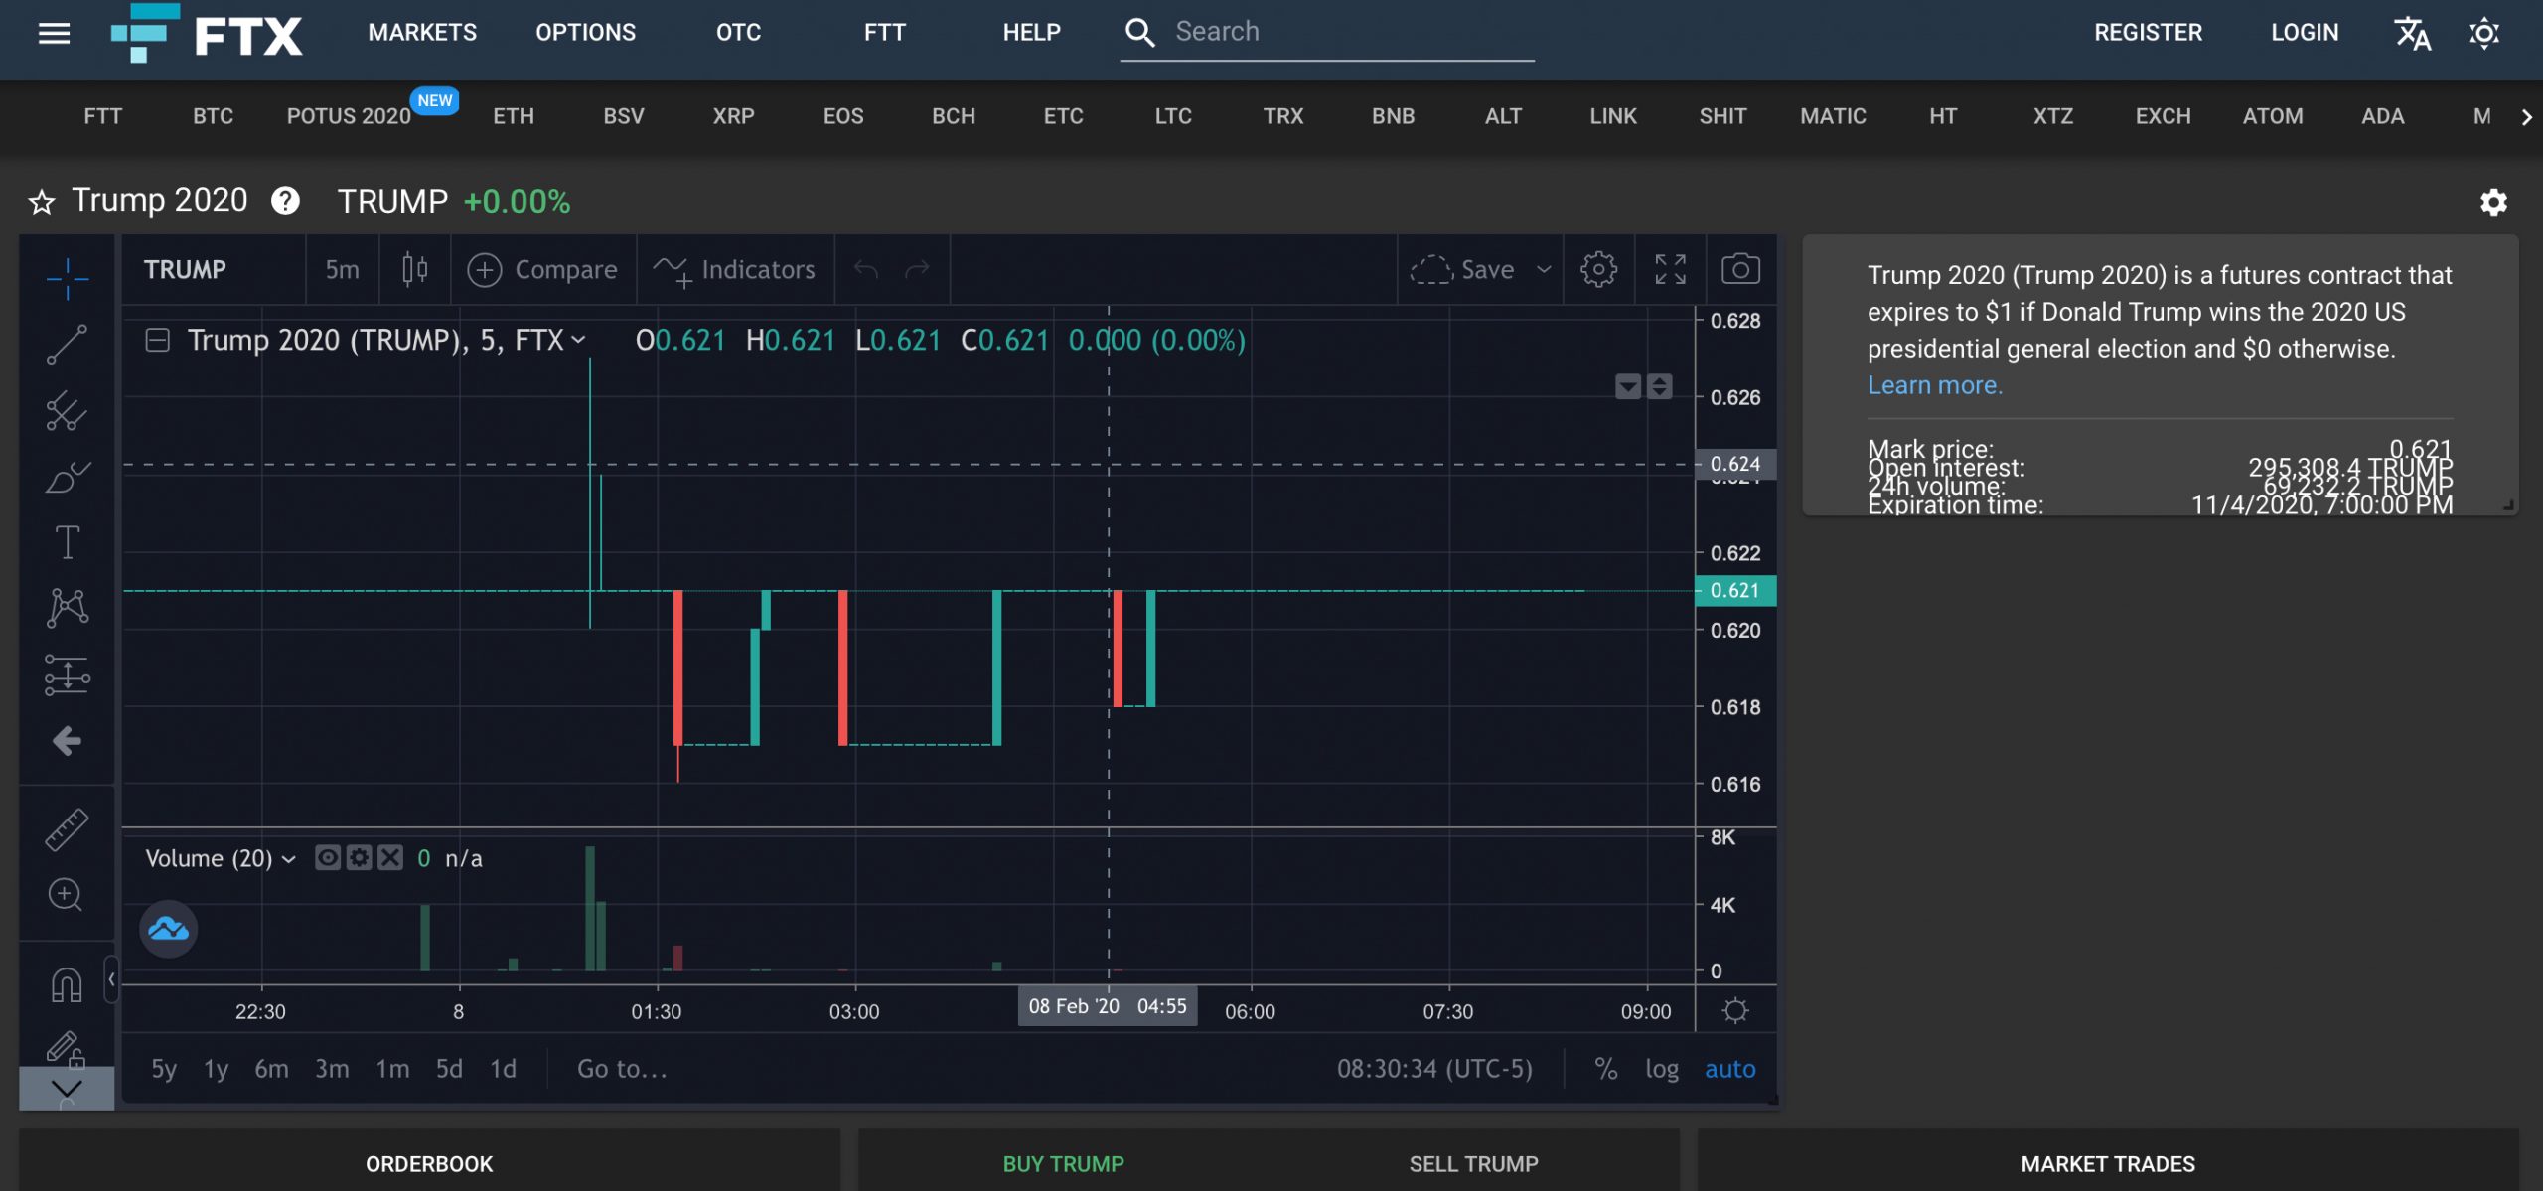Open the Save dropdown arrow
The image size is (2543, 1191).
coord(1544,269)
